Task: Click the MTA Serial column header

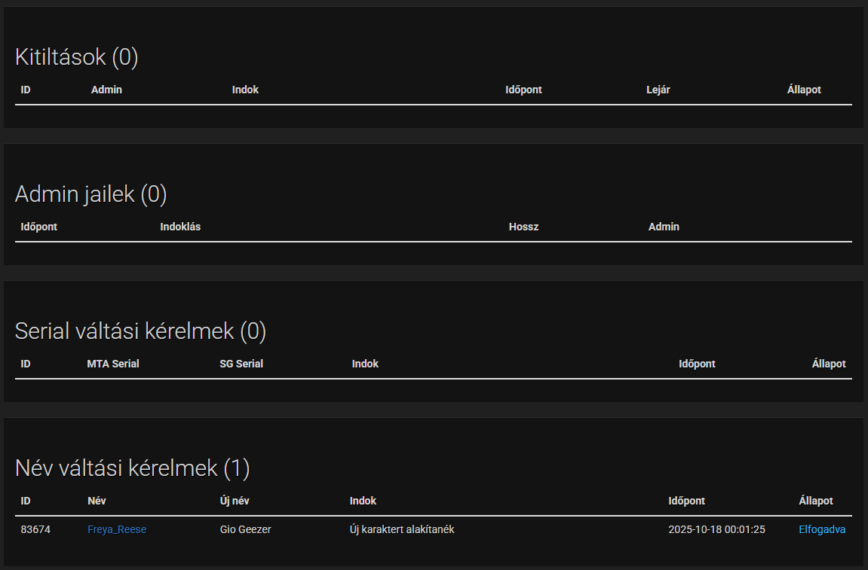Action: coord(113,364)
